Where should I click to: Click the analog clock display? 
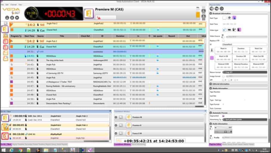pos(31,13)
